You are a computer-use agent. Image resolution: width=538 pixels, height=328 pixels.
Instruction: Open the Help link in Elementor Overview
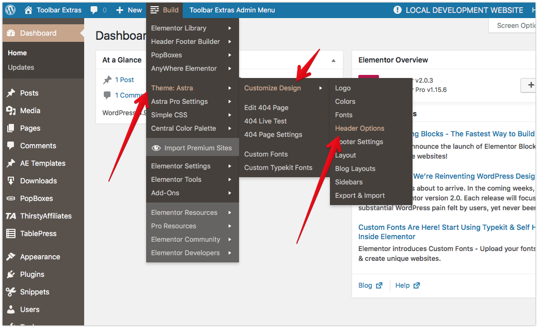tap(403, 286)
